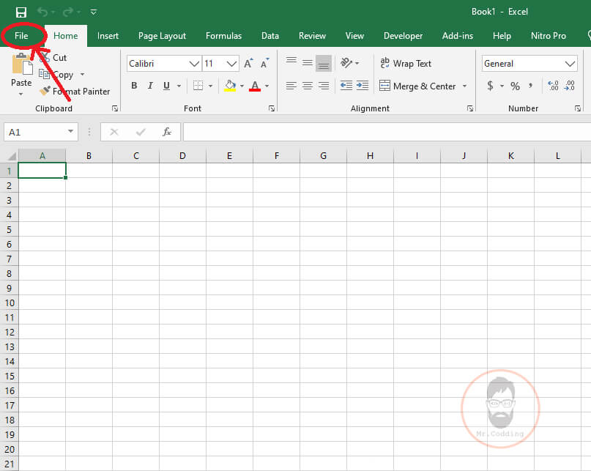Image resolution: width=591 pixels, height=471 pixels.
Task: Open the Formulas tab
Action: click(223, 36)
